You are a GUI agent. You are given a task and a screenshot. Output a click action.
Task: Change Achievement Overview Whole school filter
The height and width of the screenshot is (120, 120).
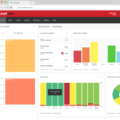pyautogui.click(x=111, y=113)
